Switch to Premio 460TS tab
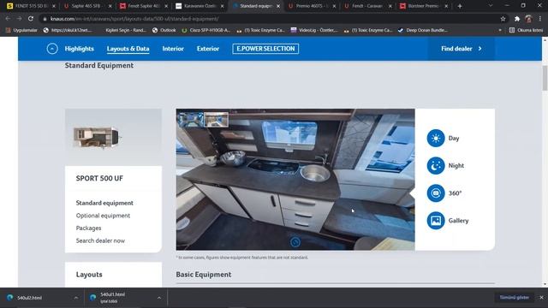 (x=311, y=6)
